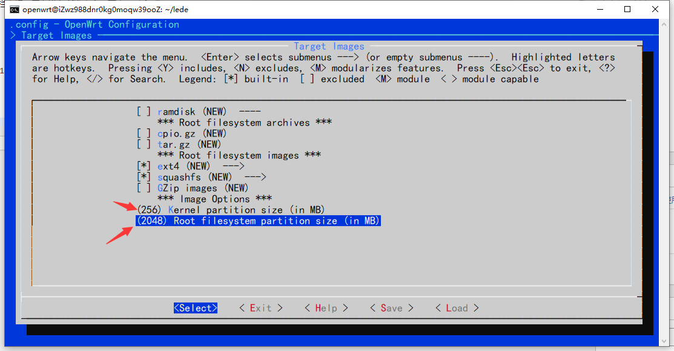Image resolution: width=674 pixels, height=351 pixels.
Task: Click the terminal icon in title bar
Action: (14, 9)
